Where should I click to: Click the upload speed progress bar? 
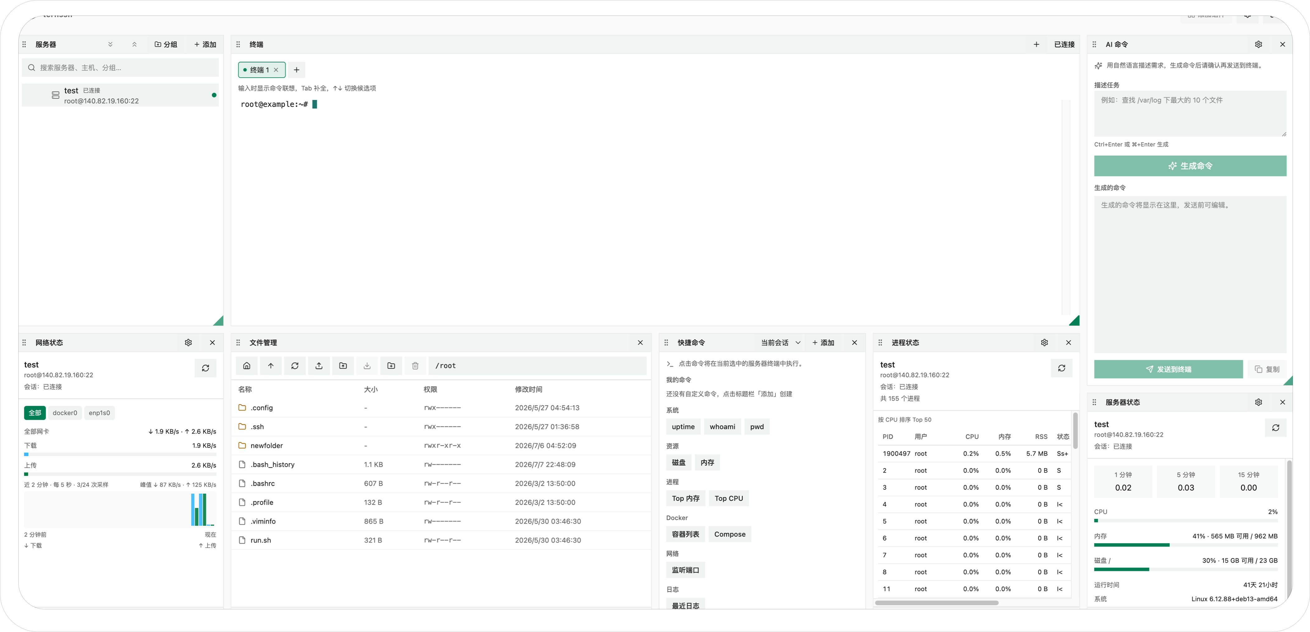click(120, 474)
